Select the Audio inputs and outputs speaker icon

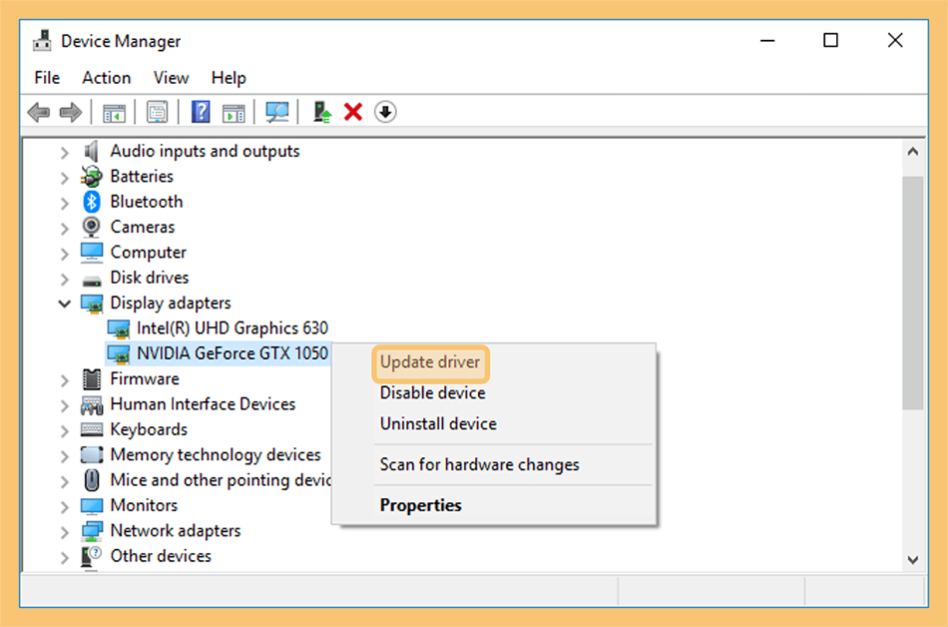tap(91, 151)
